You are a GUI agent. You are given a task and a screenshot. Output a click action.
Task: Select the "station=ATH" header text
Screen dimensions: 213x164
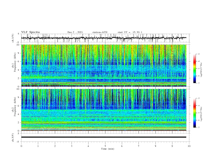click(x=100, y=32)
